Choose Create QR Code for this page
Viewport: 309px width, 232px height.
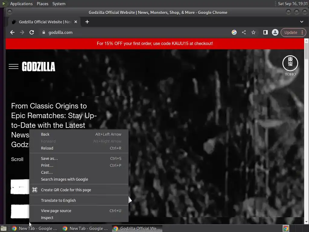[x=79, y=190]
